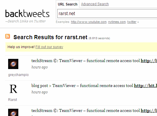
Task: Open the Advanced Search tab
Action: tap(95, 4)
